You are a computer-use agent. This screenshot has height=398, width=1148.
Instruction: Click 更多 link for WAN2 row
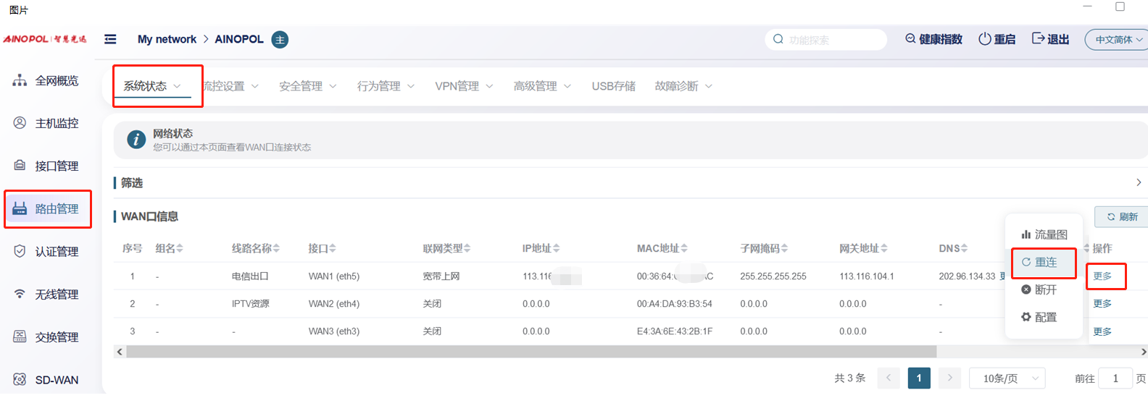coord(1102,304)
